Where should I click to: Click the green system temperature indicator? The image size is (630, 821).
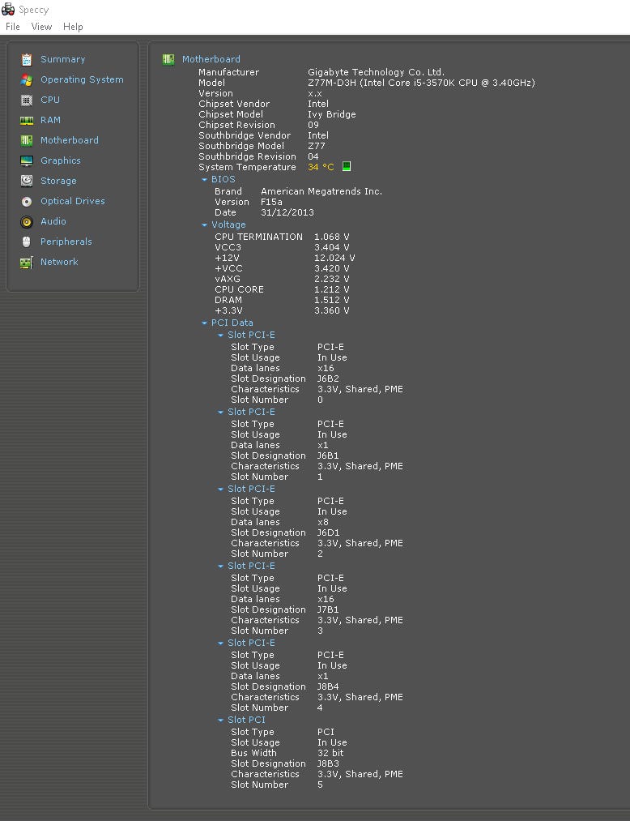point(347,167)
